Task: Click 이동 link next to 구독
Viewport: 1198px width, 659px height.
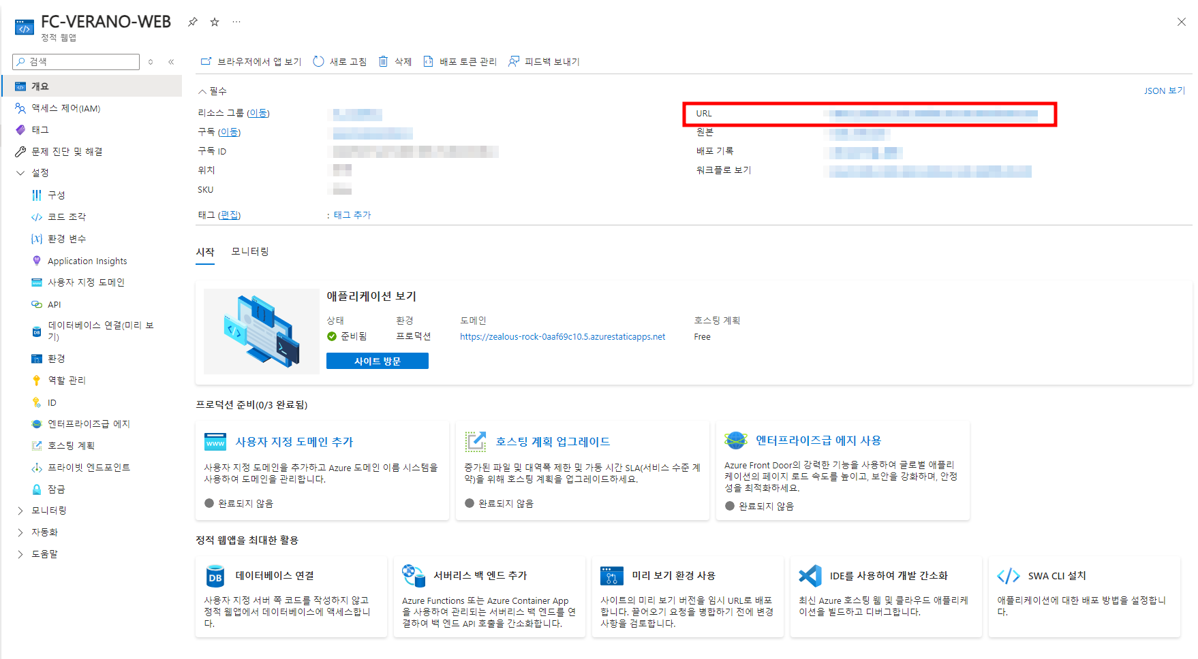Action: tap(229, 132)
